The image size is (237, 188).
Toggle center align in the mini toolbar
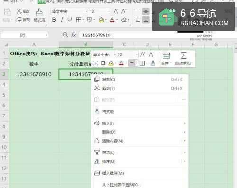[x=132, y=63]
